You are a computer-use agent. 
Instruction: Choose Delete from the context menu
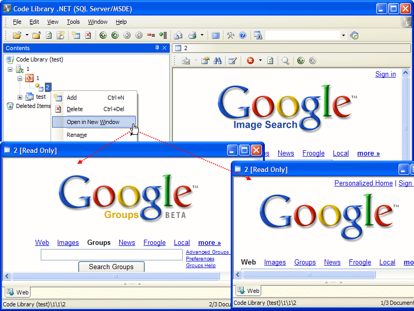[x=94, y=109]
